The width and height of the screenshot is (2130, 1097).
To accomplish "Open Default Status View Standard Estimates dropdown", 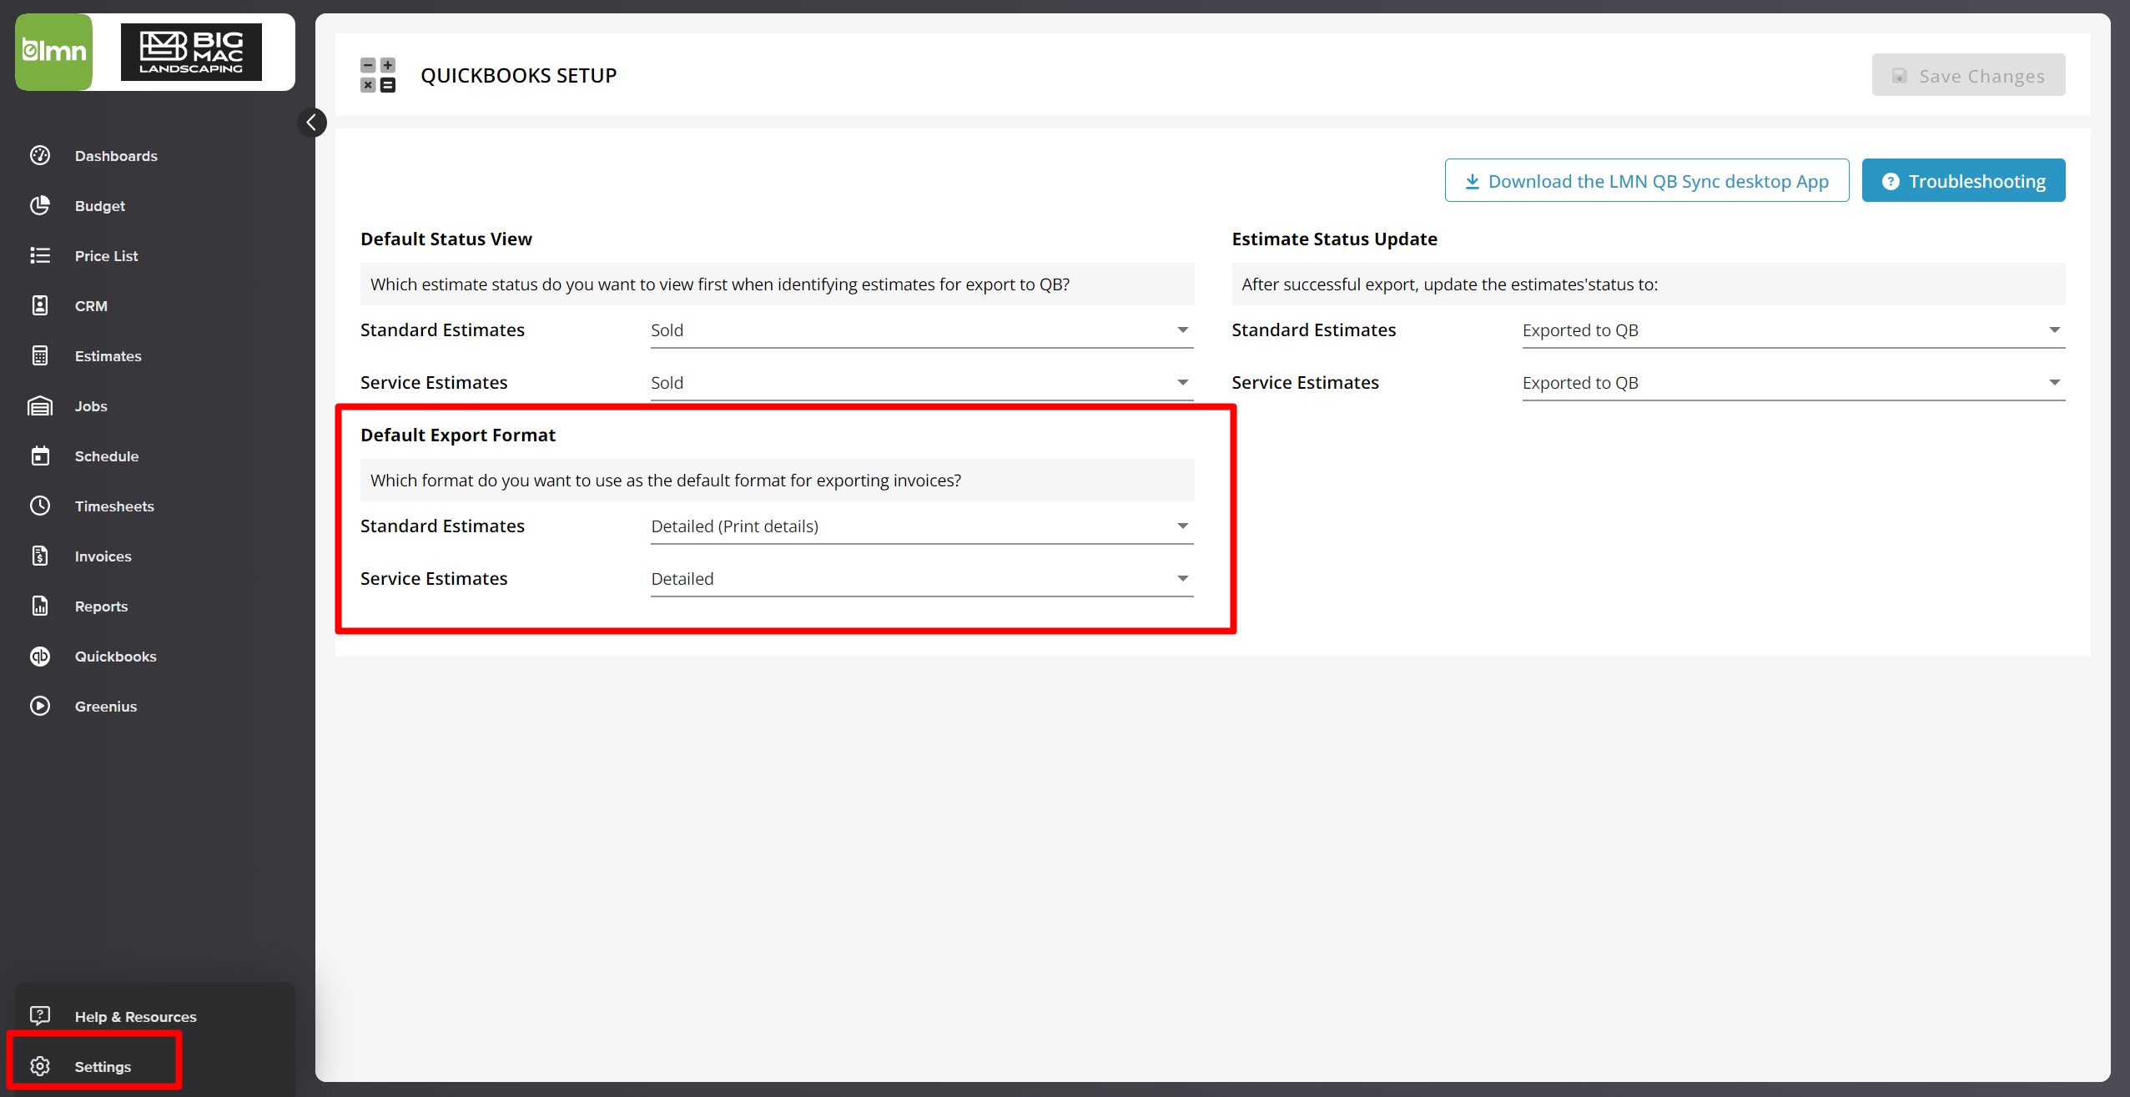I will click(x=922, y=330).
